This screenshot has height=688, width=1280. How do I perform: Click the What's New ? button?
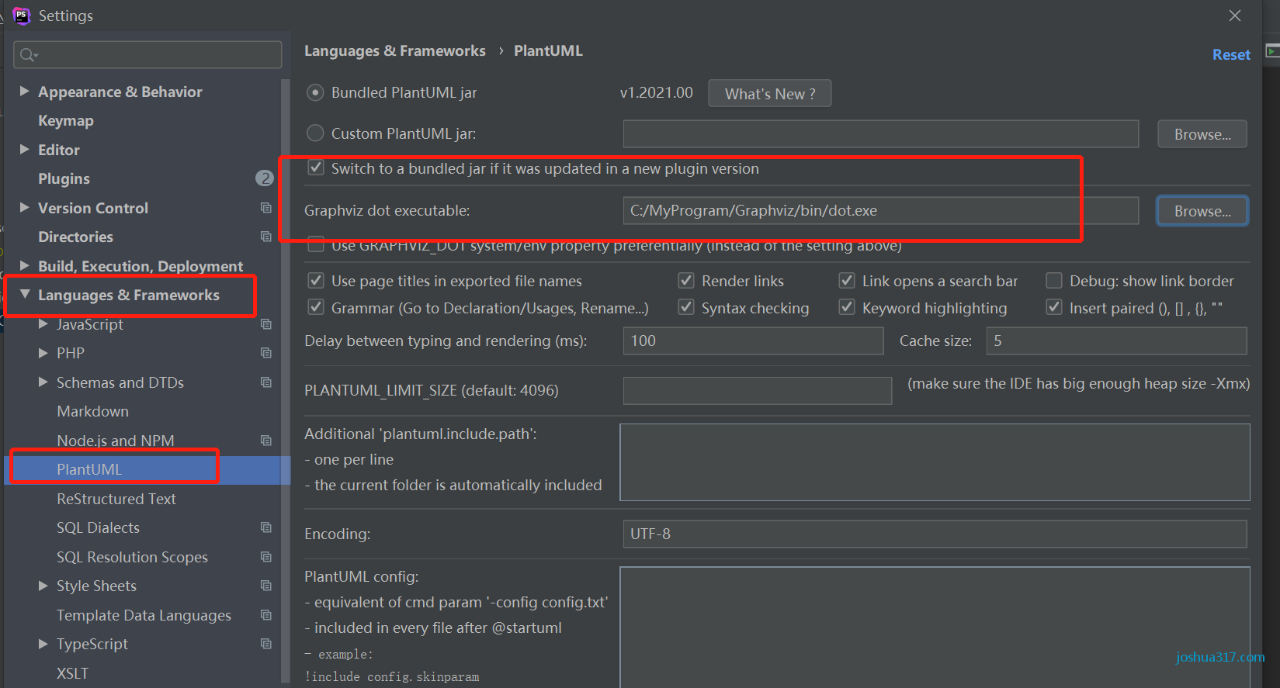coord(769,93)
